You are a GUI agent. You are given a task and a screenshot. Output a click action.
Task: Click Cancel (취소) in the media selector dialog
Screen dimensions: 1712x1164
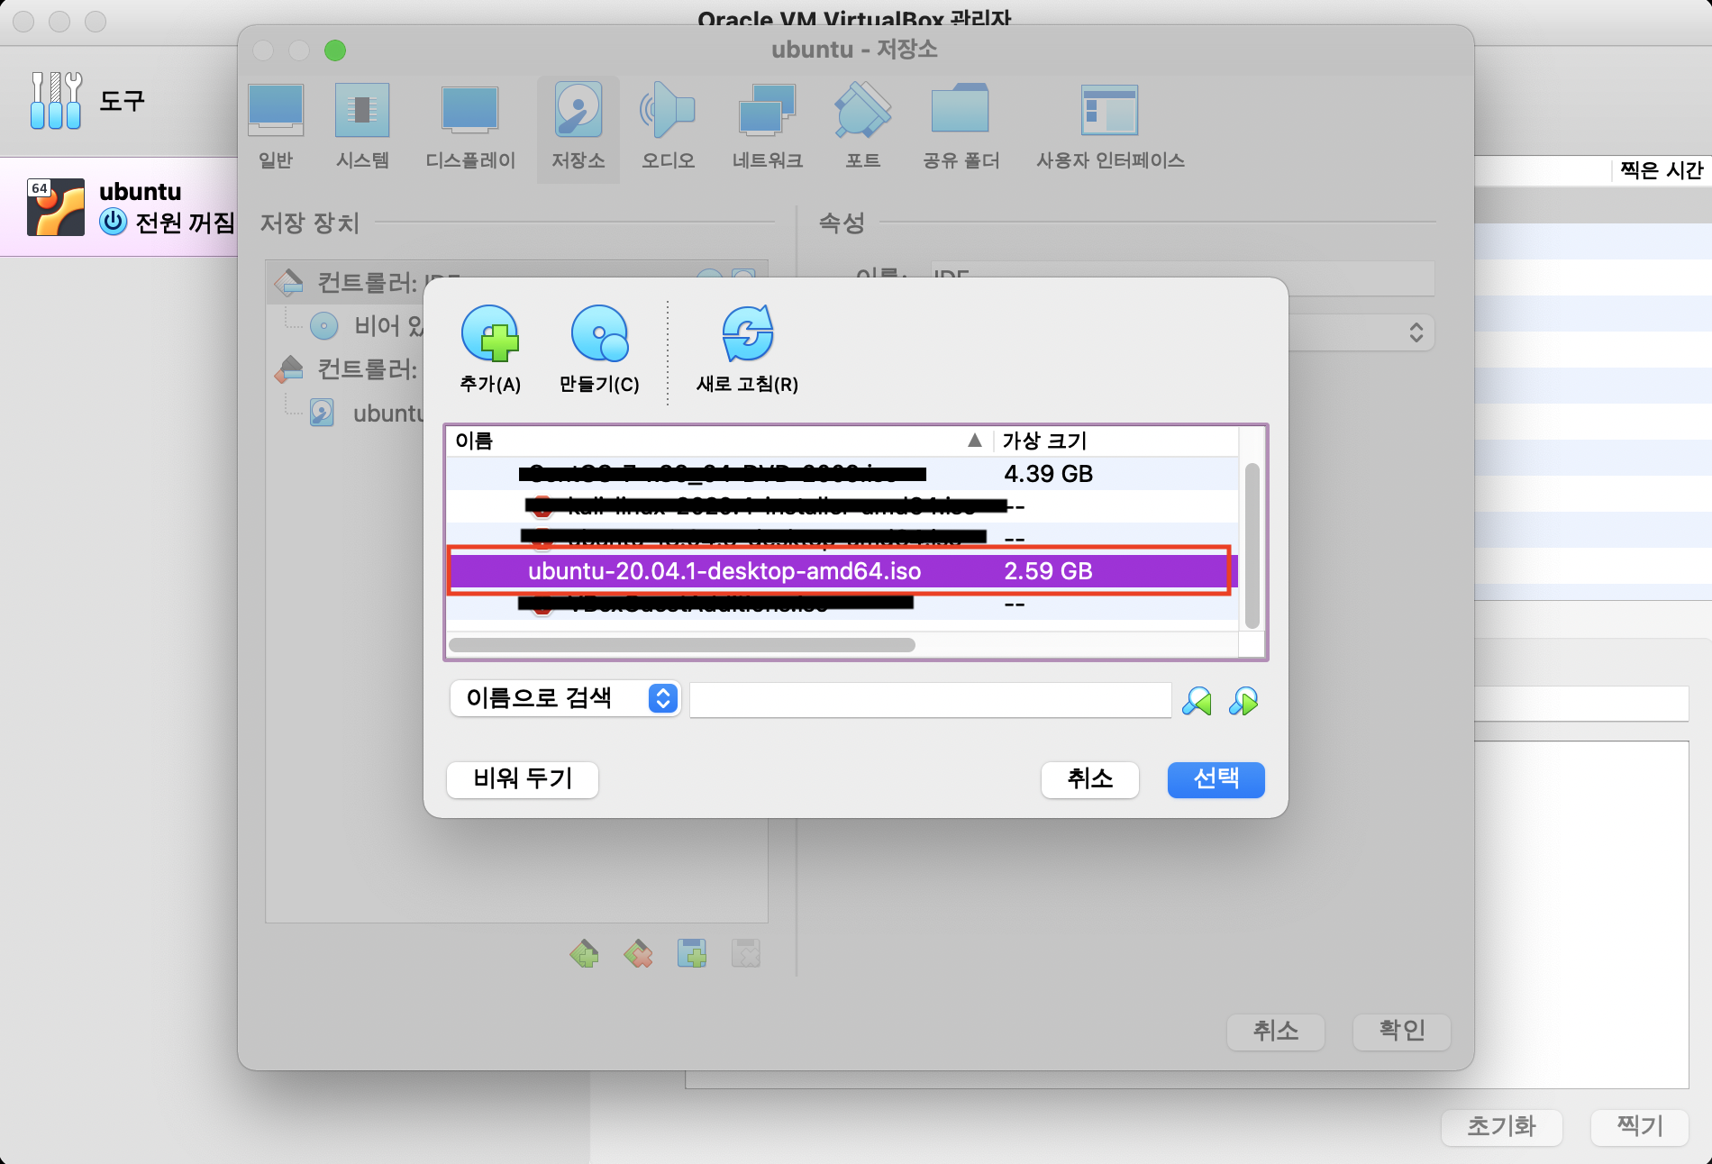tap(1090, 778)
